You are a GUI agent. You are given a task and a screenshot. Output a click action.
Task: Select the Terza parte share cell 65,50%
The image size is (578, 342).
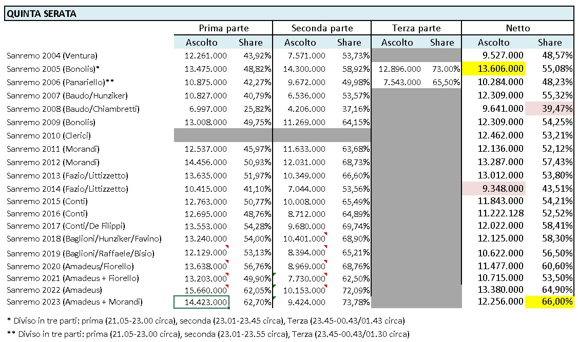click(446, 82)
